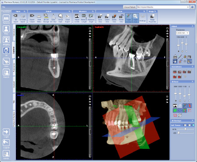Toggle Overlay in the View group

coord(128,18)
